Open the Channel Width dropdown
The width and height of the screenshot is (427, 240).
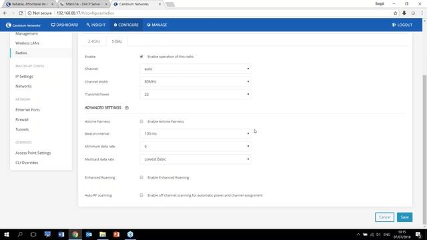point(195,81)
